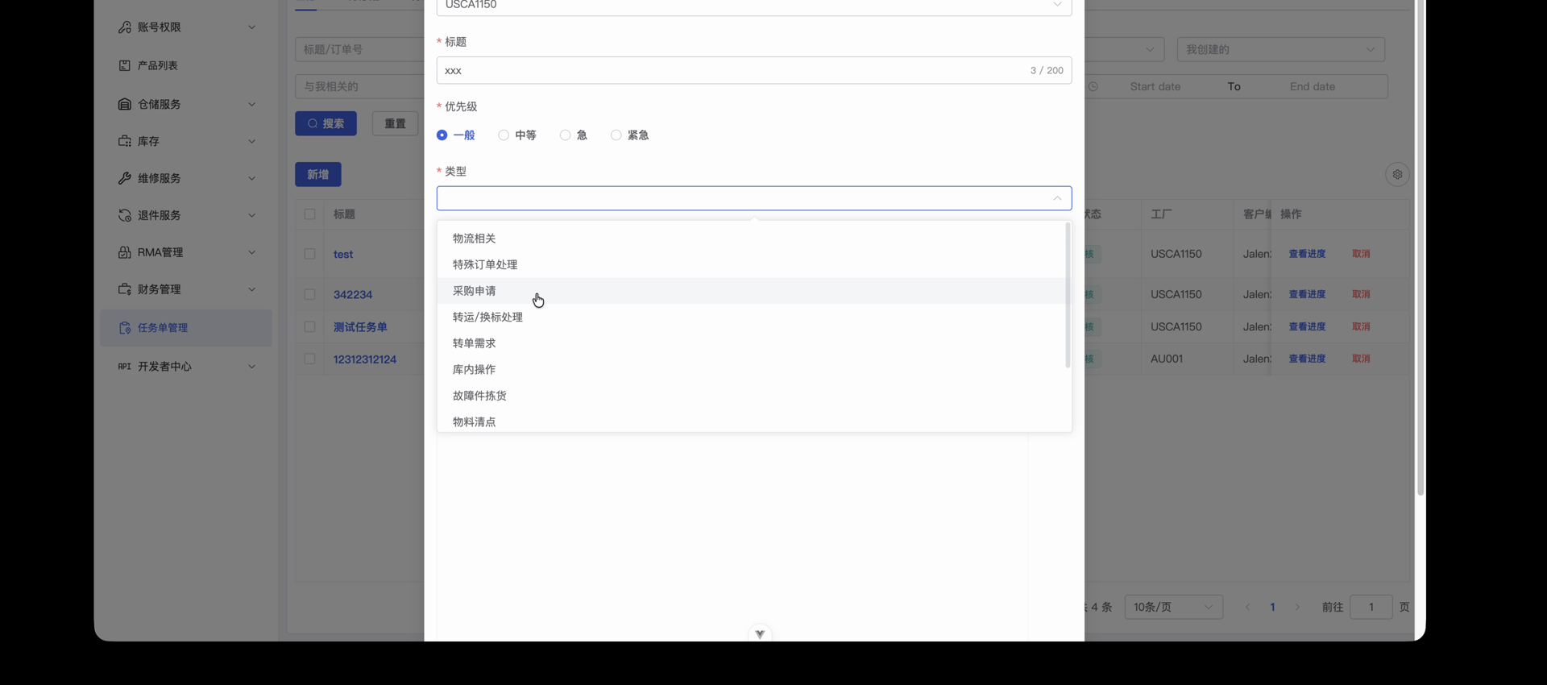Check the checkbox for row 342234

tap(309, 294)
